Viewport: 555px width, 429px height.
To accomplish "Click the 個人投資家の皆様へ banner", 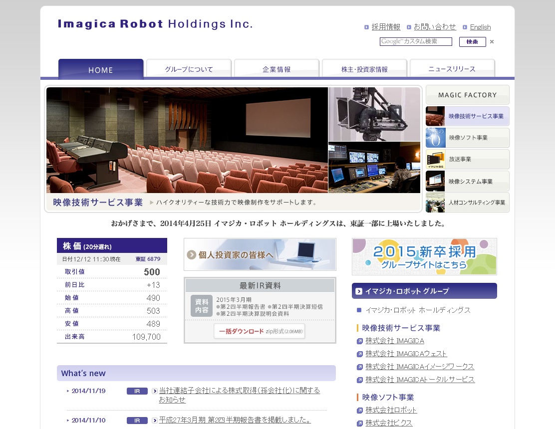I will coord(260,254).
